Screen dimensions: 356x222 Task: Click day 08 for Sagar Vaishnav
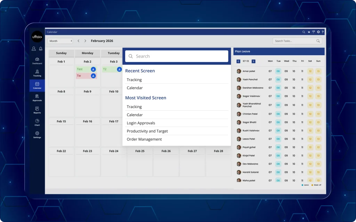pos(278,96)
